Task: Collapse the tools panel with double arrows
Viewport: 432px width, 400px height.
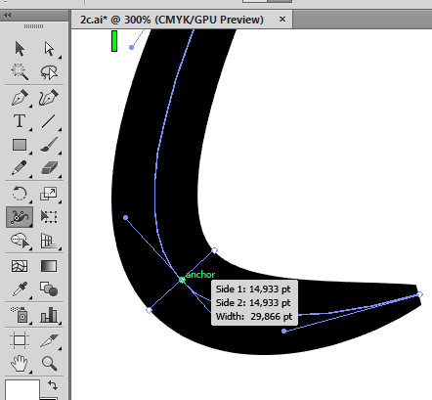Action: pyautogui.click(x=8, y=16)
